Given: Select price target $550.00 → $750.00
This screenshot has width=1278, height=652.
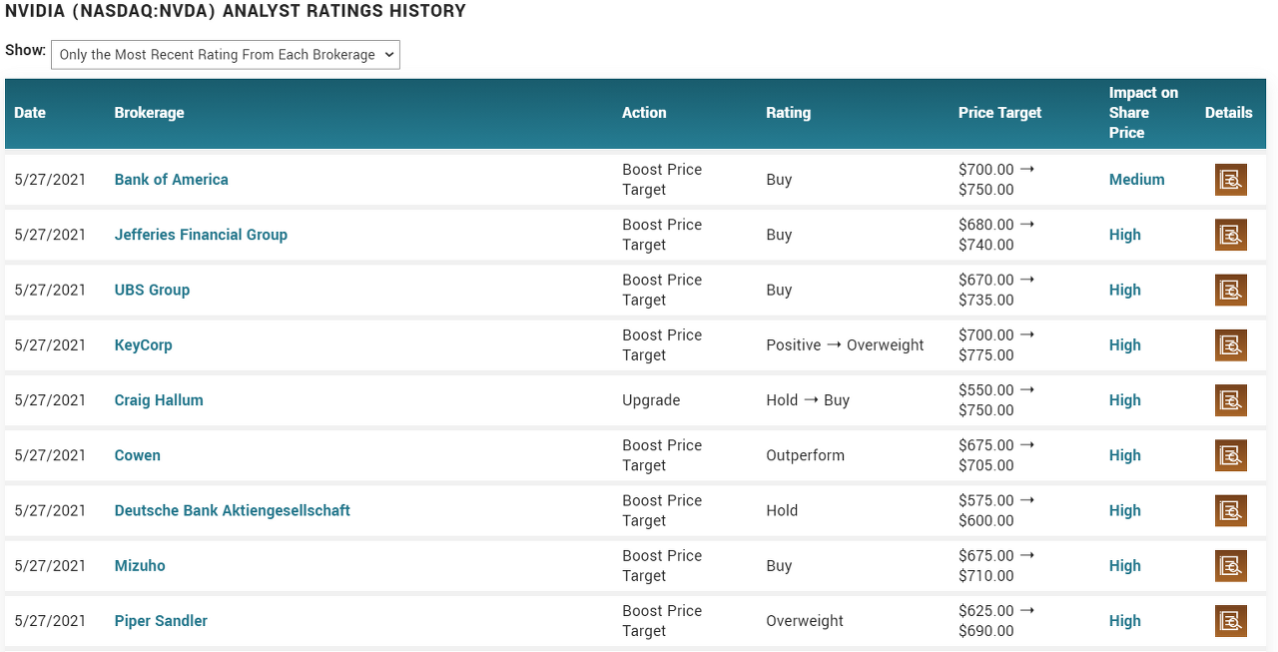Looking at the screenshot, I should pyautogui.click(x=996, y=400).
